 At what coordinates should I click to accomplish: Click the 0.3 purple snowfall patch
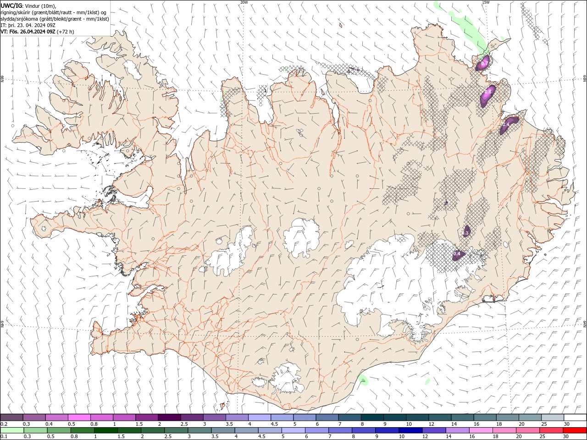466,231
